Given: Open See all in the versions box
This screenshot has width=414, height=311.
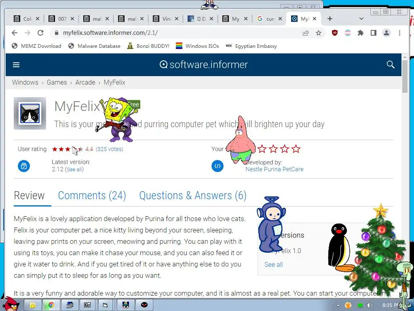Looking at the screenshot, I should pos(274,264).
